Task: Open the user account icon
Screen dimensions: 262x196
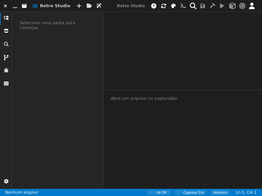Action: click(252, 6)
